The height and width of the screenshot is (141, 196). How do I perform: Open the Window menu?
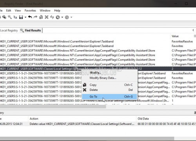pyautogui.click(x=45, y=11)
